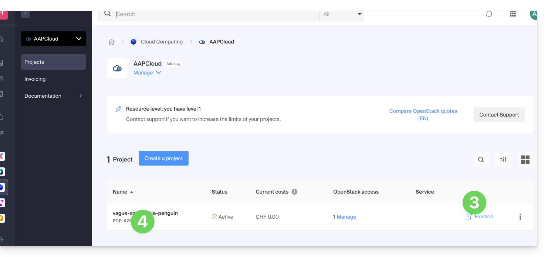
Task: Open the project's three-dot actions menu
Action: 520,217
